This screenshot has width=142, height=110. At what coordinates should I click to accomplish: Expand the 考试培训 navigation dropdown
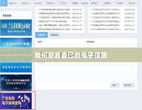[120, 3]
